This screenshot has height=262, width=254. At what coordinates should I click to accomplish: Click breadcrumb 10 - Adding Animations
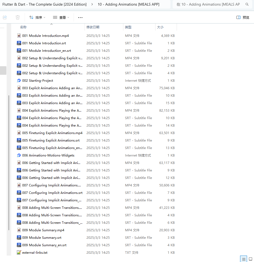(128, 4)
